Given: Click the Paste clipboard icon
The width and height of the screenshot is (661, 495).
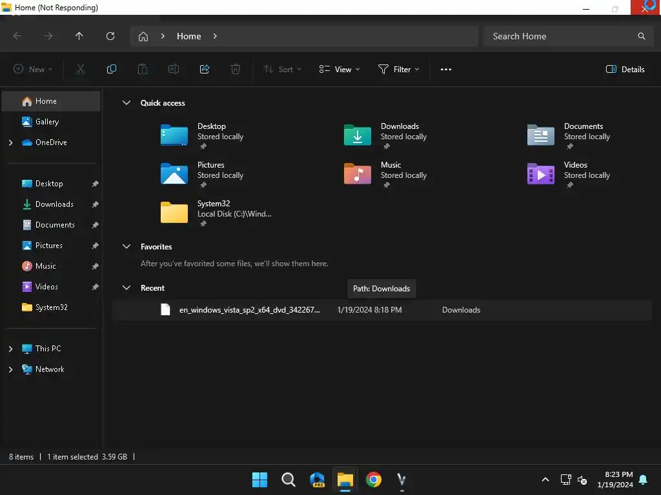Looking at the screenshot, I should click(143, 70).
